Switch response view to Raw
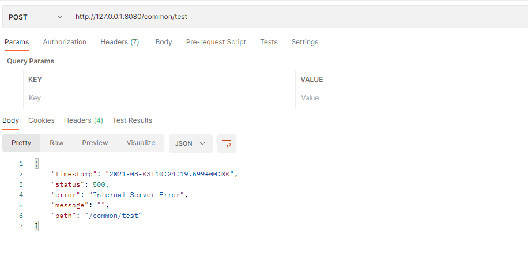 click(x=56, y=143)
